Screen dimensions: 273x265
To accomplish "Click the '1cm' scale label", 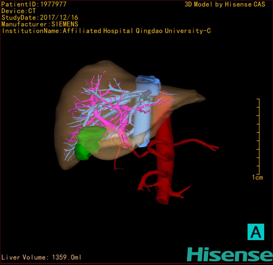I will click(257, 177).
